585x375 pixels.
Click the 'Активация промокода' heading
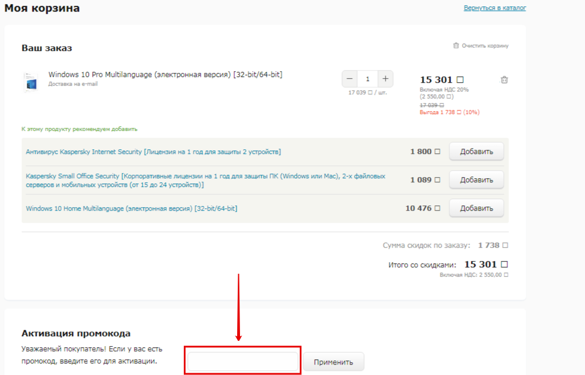coord(76,333)
